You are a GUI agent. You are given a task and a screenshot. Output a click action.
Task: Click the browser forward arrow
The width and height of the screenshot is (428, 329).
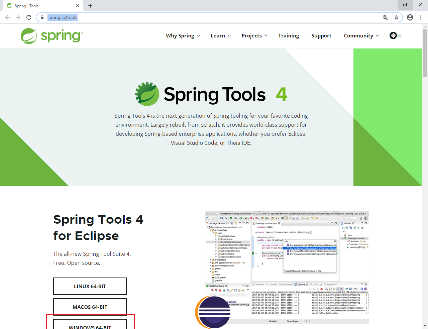(18, 17)
